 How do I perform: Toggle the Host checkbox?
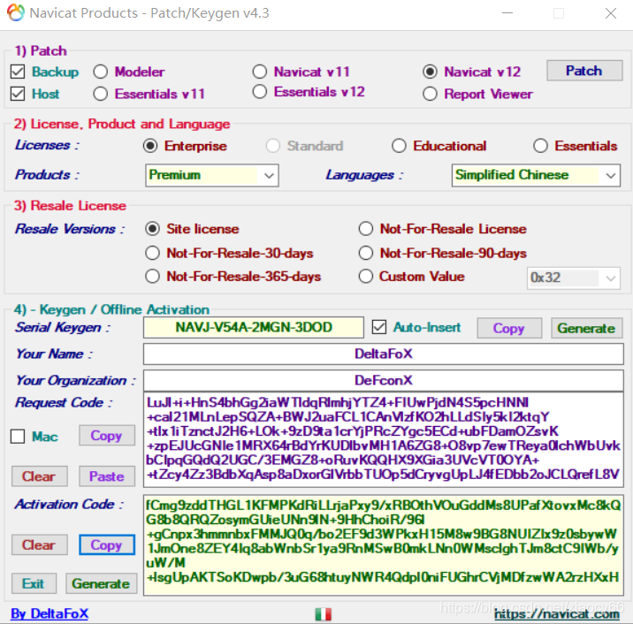[x=18, y=94]
